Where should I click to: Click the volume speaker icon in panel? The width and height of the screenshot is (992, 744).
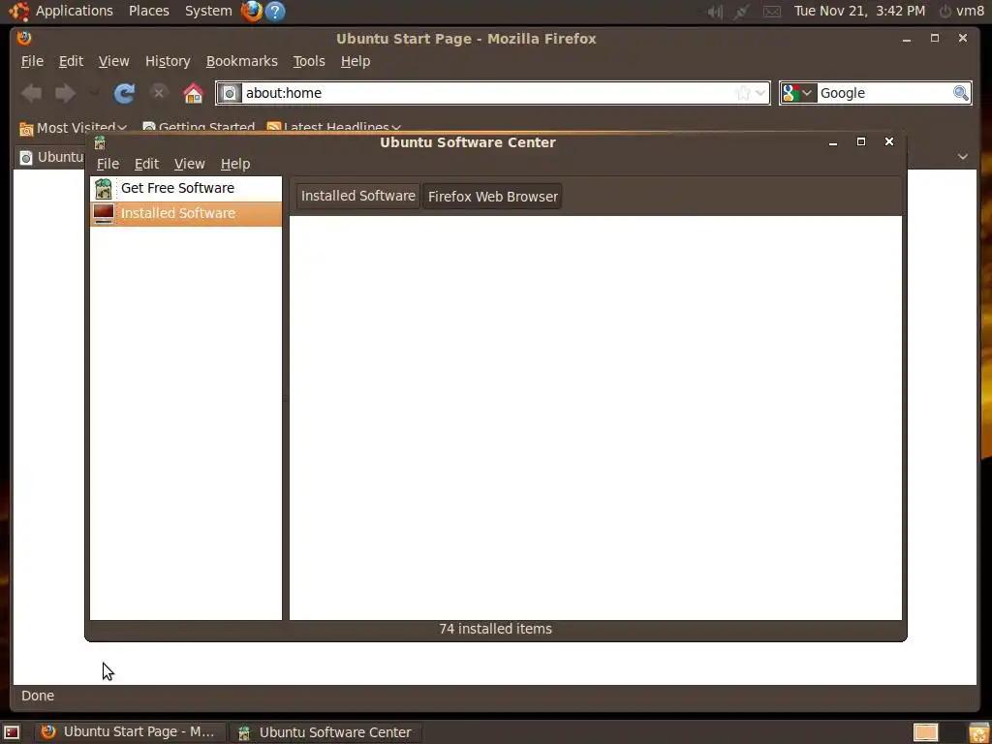tap(715, 12)
